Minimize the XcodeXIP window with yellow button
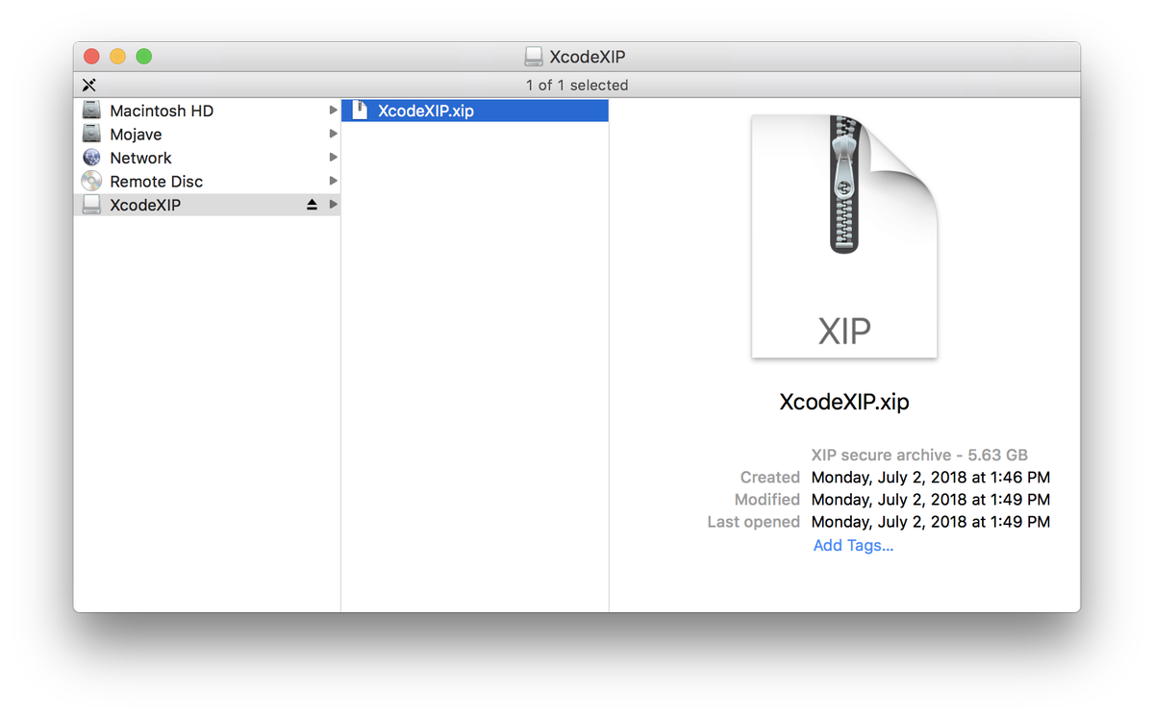The height and width of the screenshot is (717, 1154). coord(117,57)
